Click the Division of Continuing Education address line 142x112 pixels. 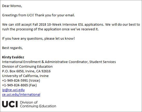click(x=27, y=67)
